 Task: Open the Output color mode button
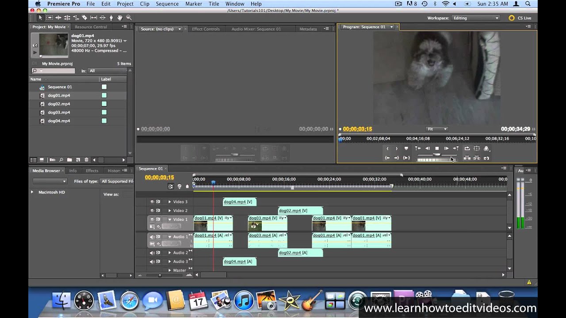point(486,149)
